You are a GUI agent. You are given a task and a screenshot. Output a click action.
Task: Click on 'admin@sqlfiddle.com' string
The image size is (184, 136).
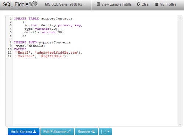57,53
